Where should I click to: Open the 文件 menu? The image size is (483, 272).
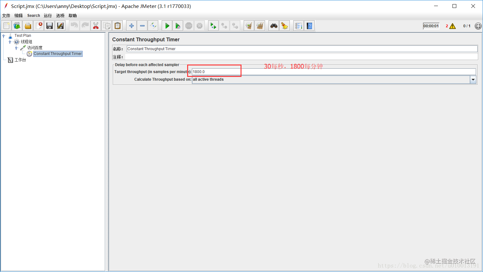(x=6, y=16)
